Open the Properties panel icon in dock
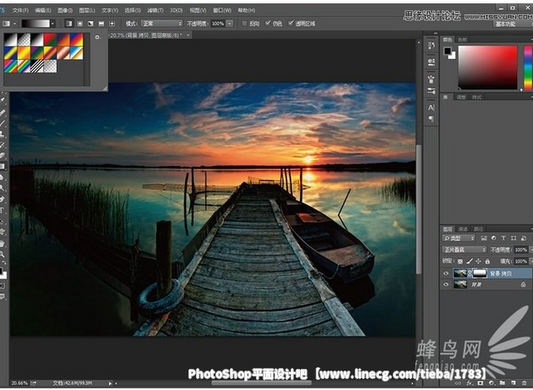533x390 pixels. pos(431,62)
